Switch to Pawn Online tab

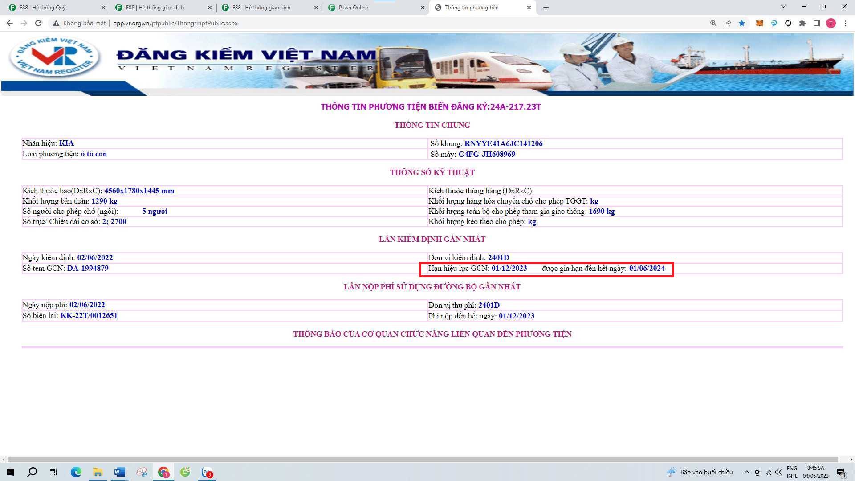[376, 8]
